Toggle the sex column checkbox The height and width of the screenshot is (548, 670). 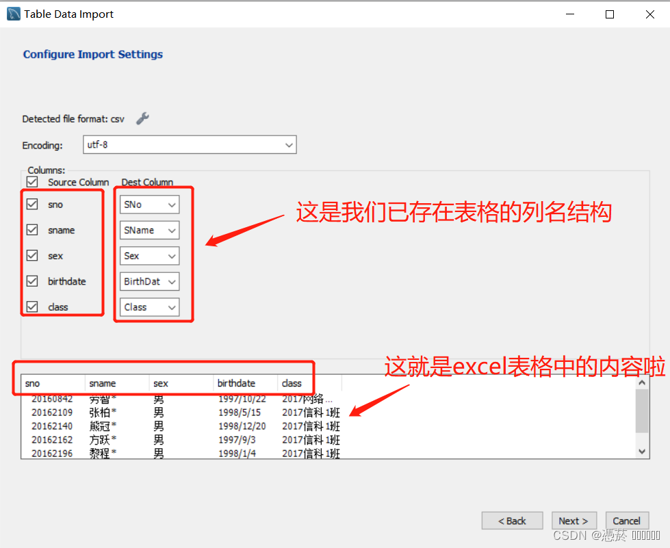(31, 255)
